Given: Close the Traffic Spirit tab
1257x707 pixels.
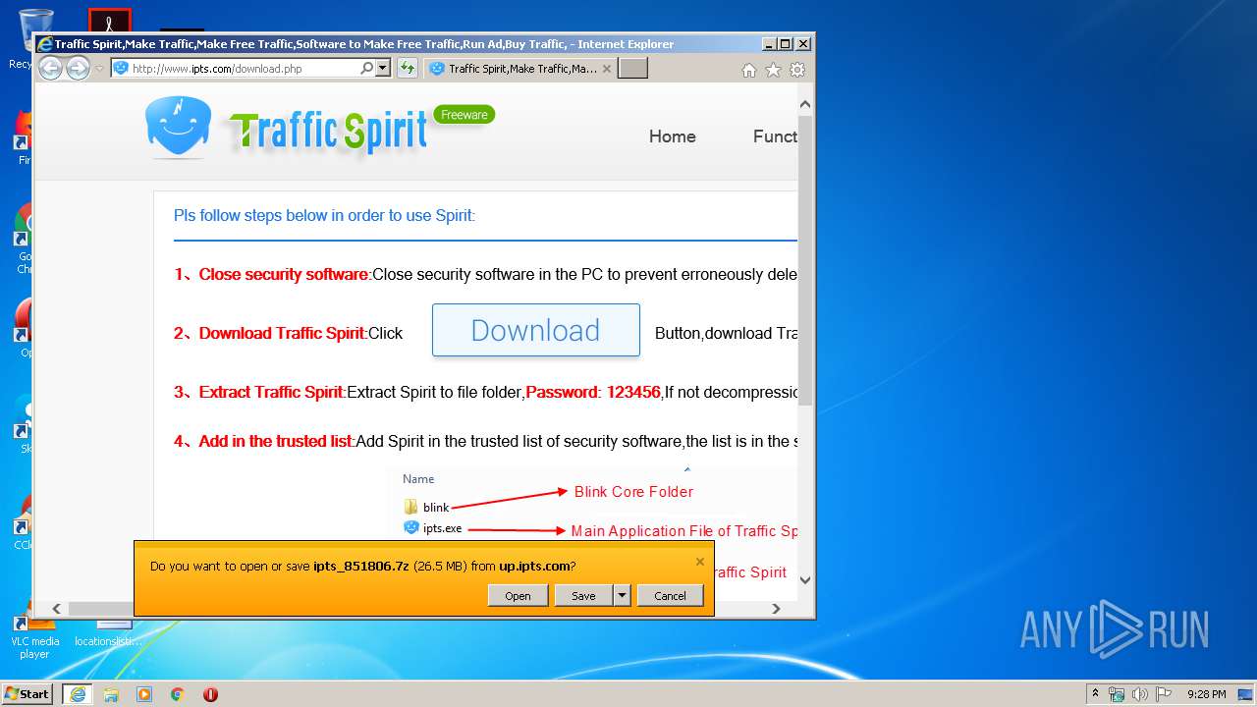Looking at the screenshot, I should coord(606,69).
